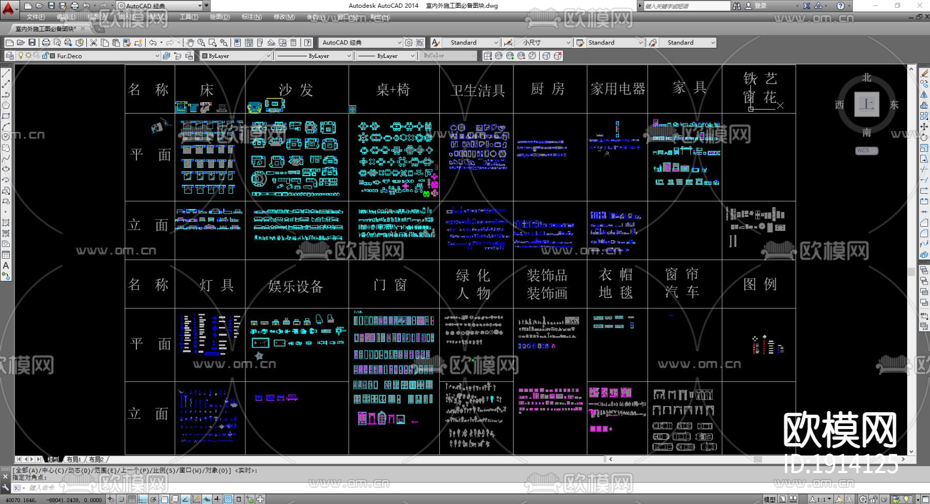Open the ByLayer color control dropdown

[x=236, y=56]
